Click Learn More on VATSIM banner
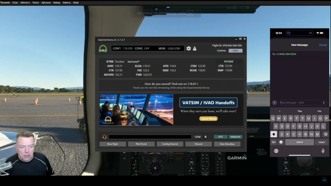Viewport: 331px width, 186px height. 208,119
